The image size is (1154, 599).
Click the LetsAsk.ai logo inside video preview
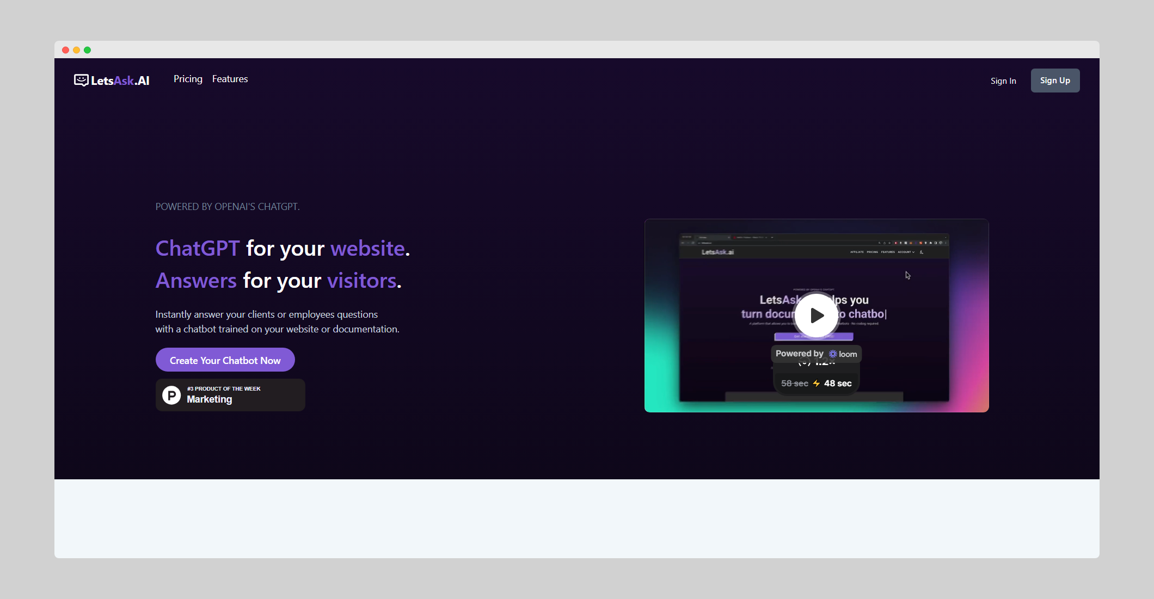coord(717,252)
